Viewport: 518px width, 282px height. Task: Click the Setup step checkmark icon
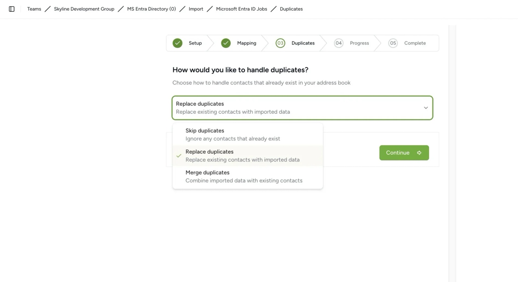[x=177, y=43]
